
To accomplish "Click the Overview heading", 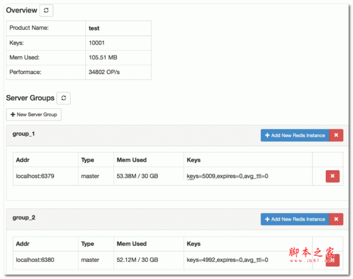I will (22, 11).
